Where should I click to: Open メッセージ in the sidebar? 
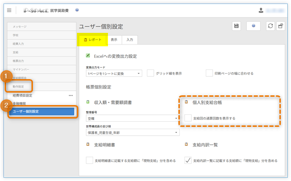[42, 27]
